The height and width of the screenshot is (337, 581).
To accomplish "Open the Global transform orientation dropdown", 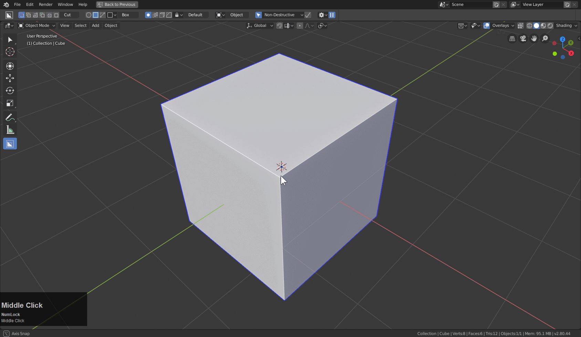I will [x=259, y=25].
